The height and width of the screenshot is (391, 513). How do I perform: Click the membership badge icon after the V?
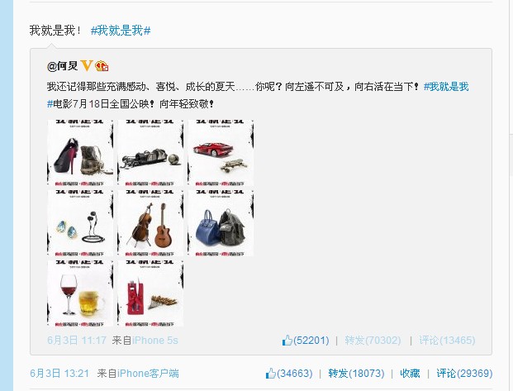102,66
